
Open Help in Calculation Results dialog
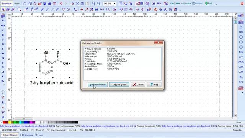point(154,85)
